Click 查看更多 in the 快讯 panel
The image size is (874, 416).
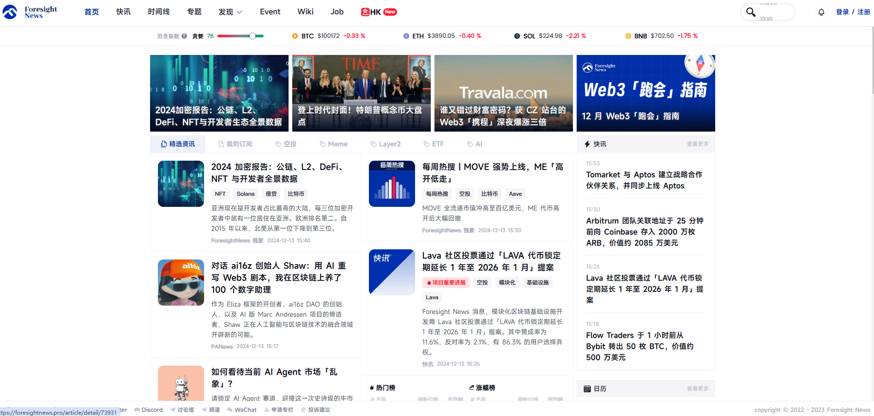click(x=697, y=144)
